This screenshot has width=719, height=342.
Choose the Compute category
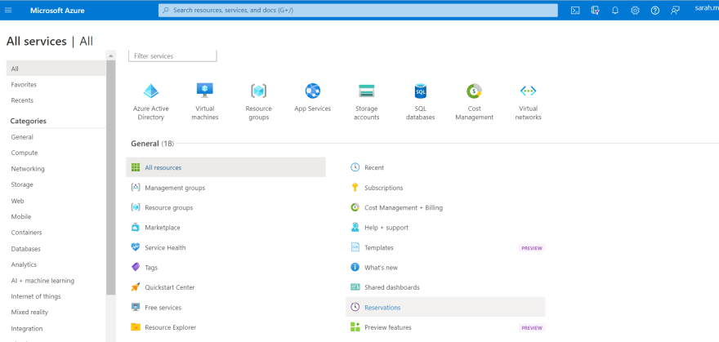[25, 153]
